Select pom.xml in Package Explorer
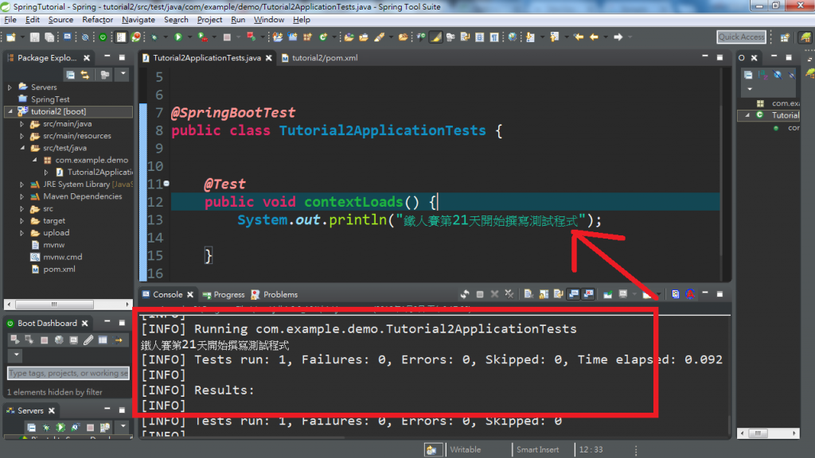The image size is (815, 458). [x=53, y=269]
